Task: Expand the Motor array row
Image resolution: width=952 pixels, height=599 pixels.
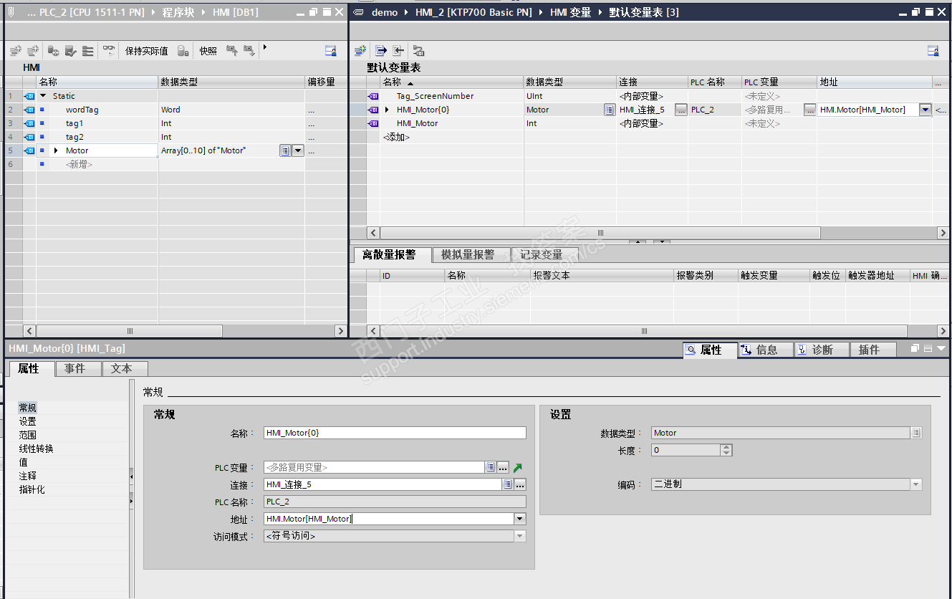Action: pyautogui.click(x=56, y=150)
